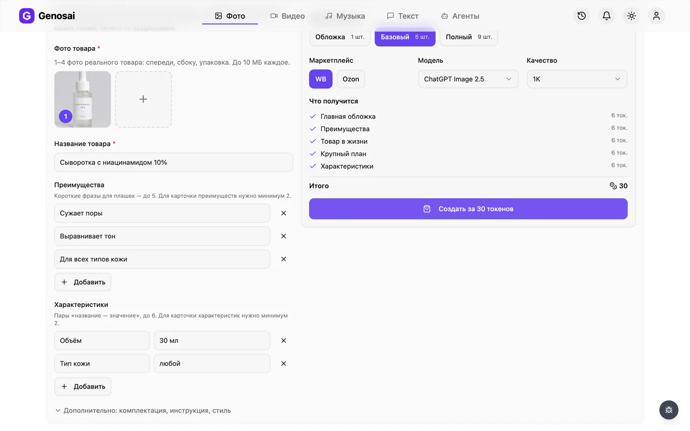Edit the 'Для всех типов кожи' field
This screenshot has height=431, width=690.
coord(162,259)
